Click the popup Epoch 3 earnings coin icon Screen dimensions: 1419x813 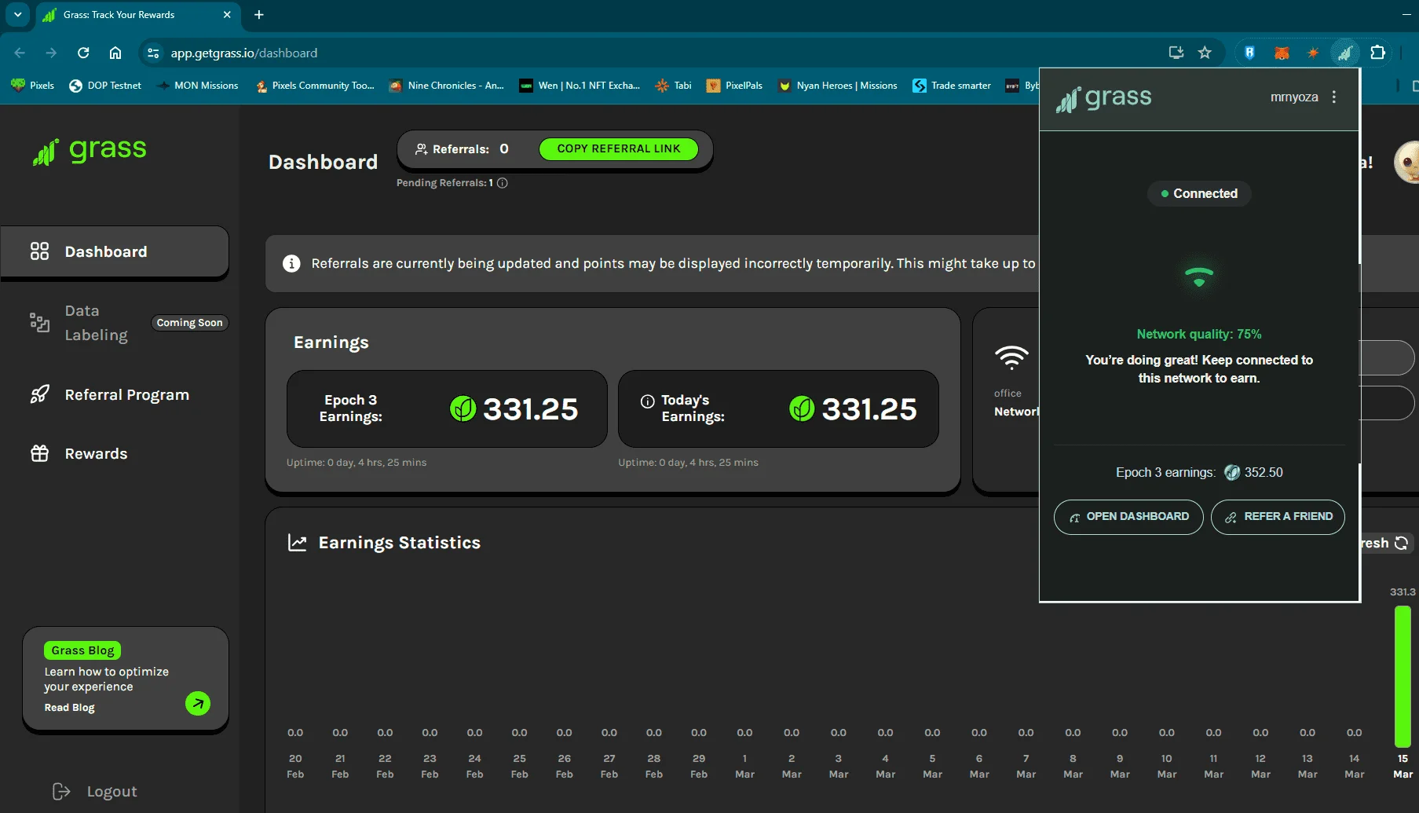pos(1232,472)
